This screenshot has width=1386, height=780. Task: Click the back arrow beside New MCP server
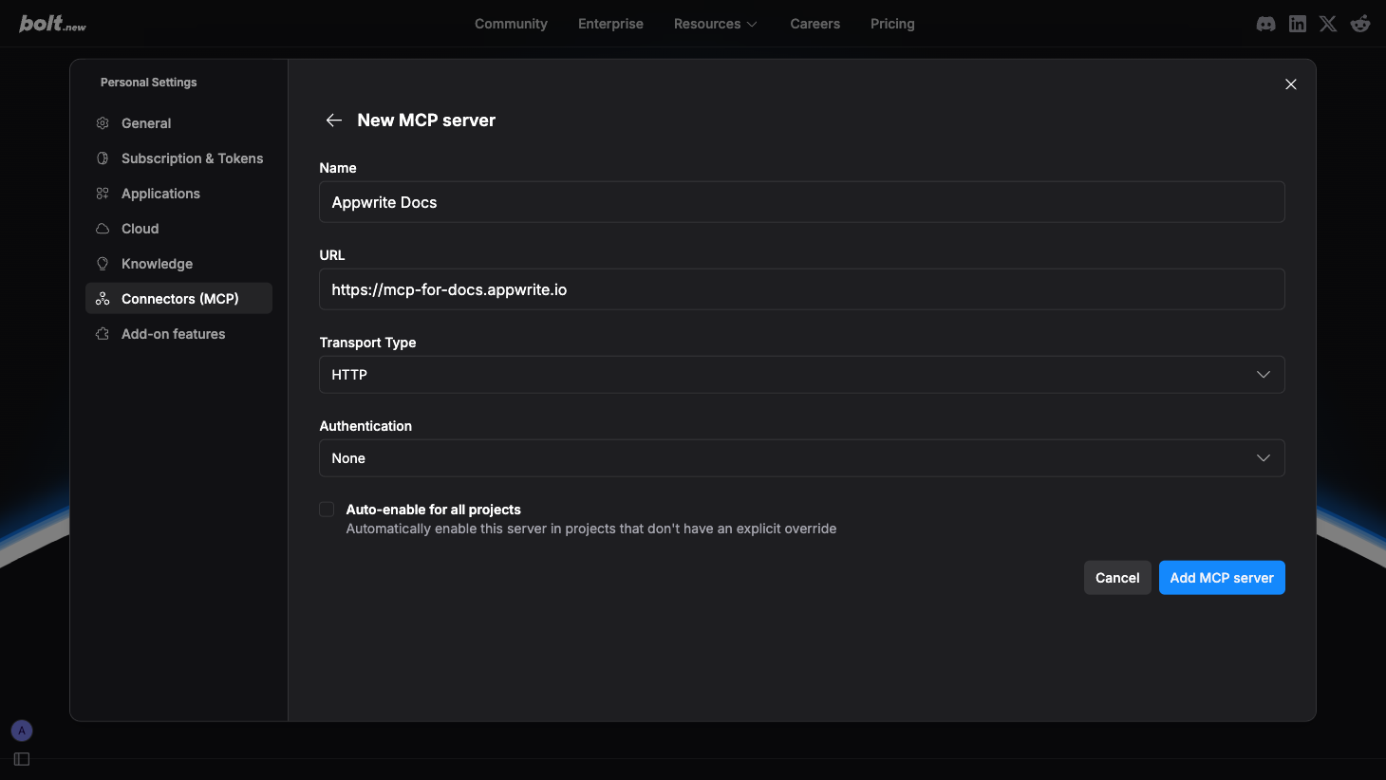pyautogui.click(x=333, y=120)
